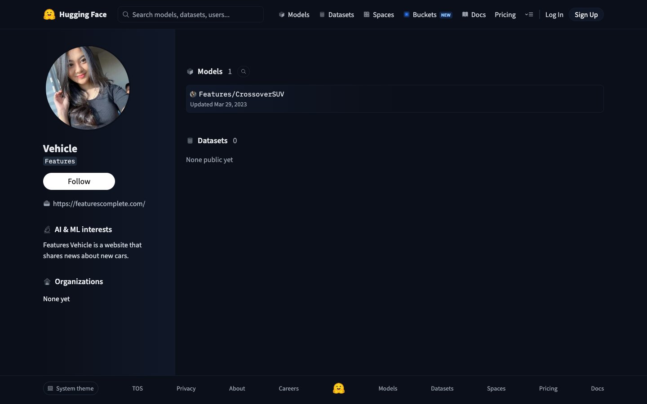Screen dimensions: 647x404
Task: Click the model icon beside Features/CrossoverSUV
Action: (193, 94)
